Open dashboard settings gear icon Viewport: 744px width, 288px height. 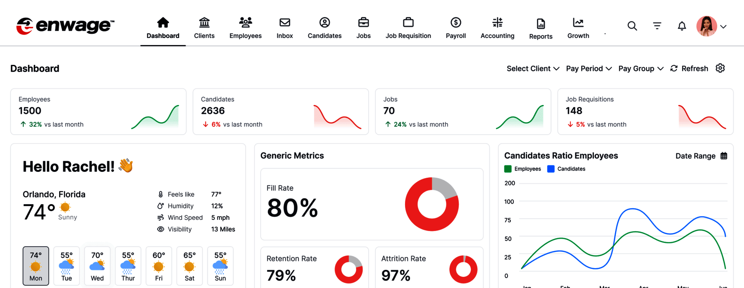click(720, 68)
